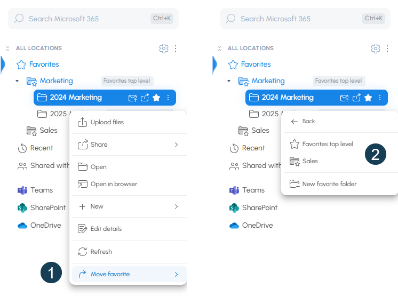Open OneDrive in the right pane
Image resolution: width=398 pixels, height=304 pixels.
[251, 226]
